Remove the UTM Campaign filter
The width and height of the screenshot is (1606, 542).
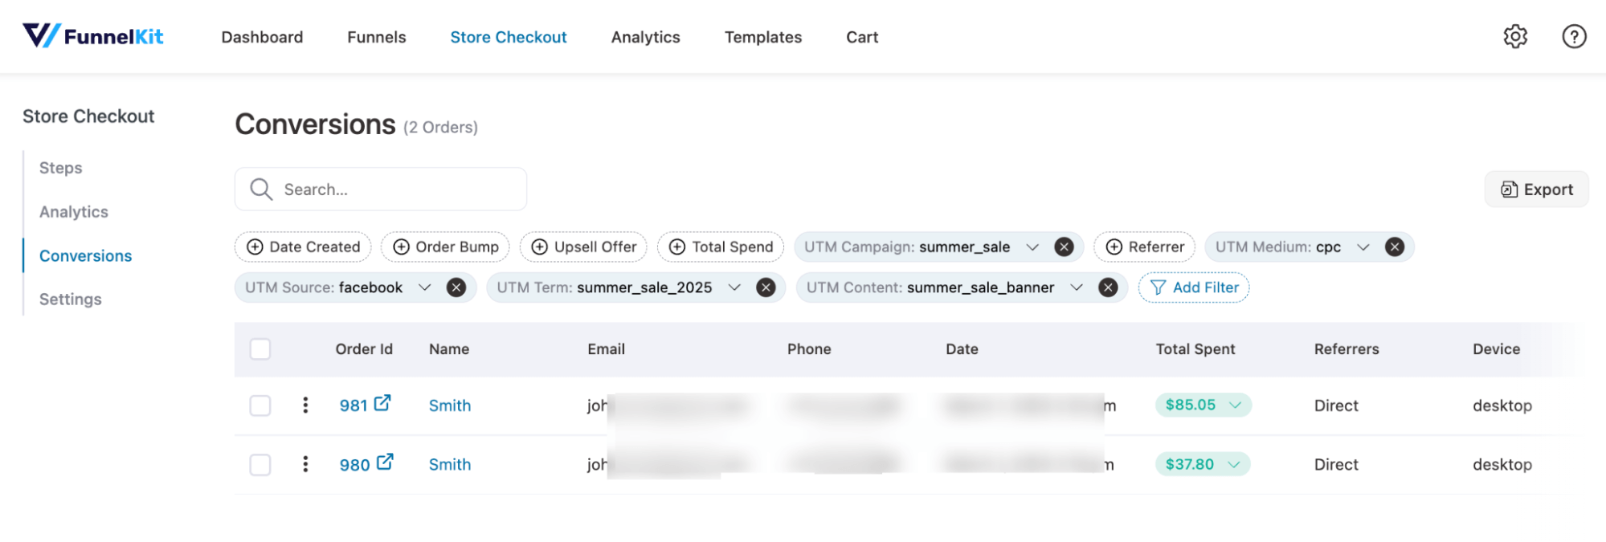pos(1064,247)
